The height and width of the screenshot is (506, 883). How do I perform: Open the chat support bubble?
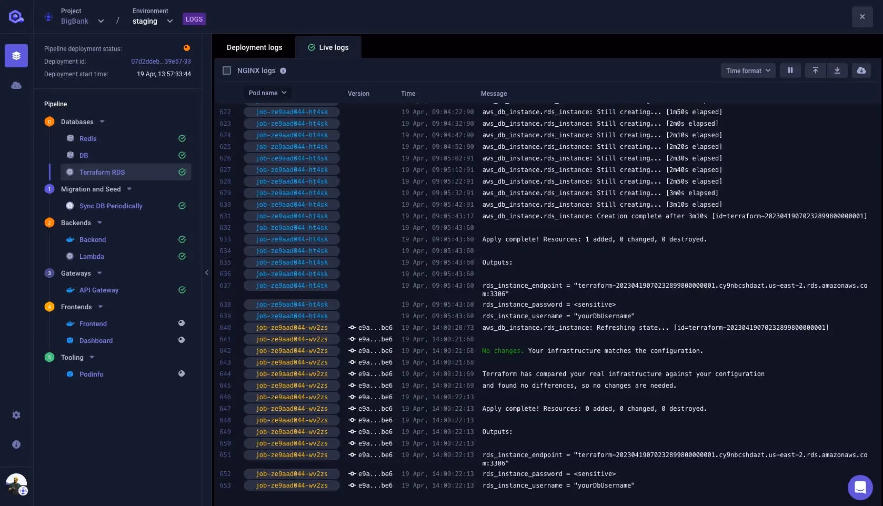point(860,488)
